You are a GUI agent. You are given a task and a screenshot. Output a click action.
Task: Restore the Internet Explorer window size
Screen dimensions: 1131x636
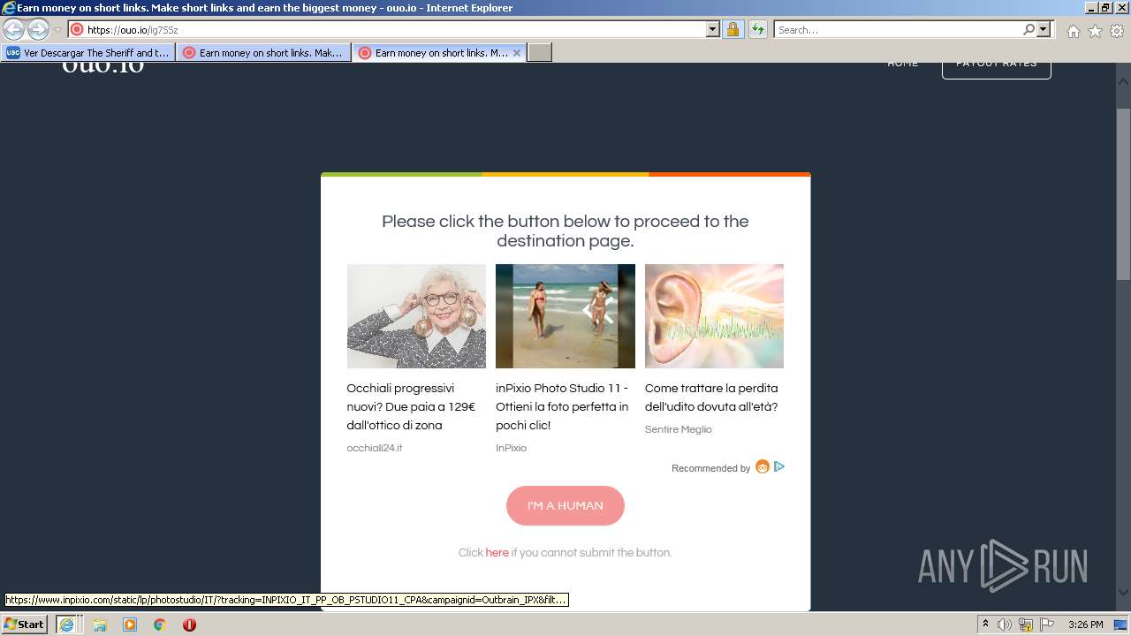pyautogui.click(x=1104, y=8)
